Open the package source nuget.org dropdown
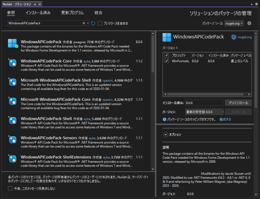Screen dimensions: 260x199 pyautogui.click(x=234, y=23)
